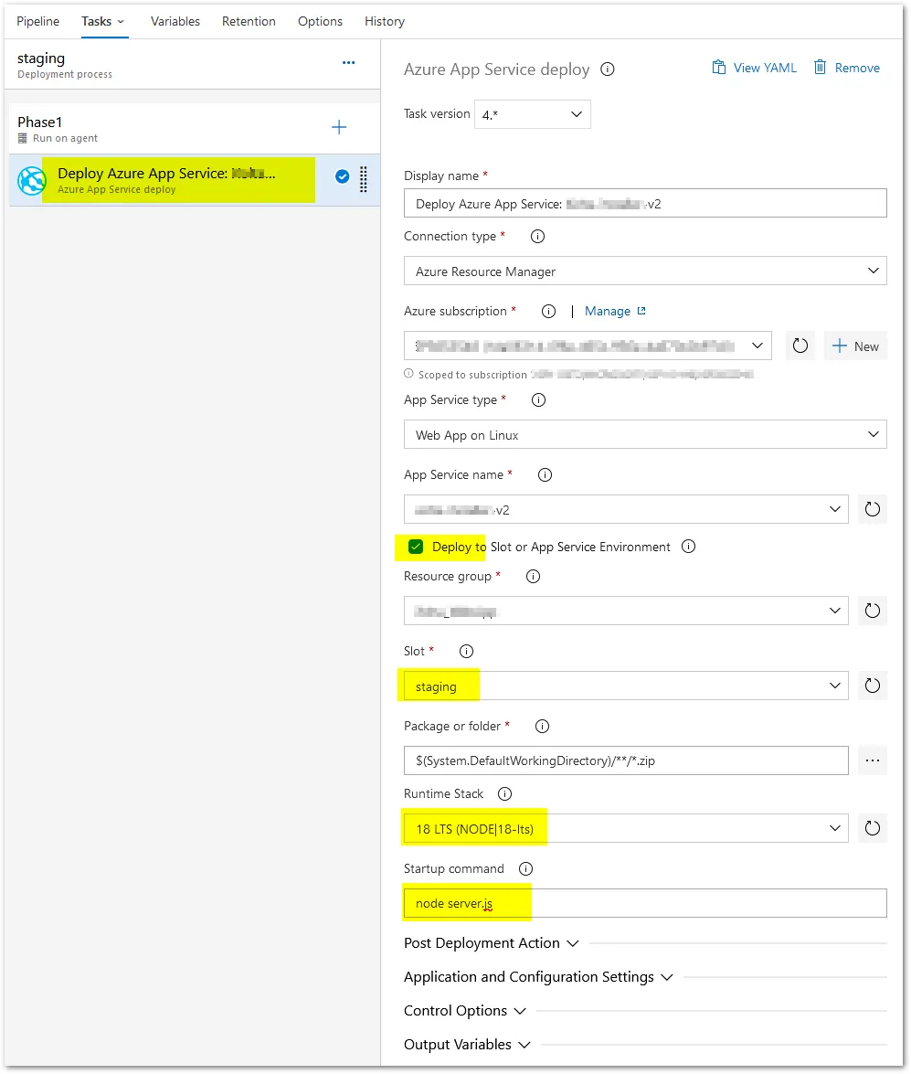The height and width of the screenshot is (1074, 911).
Task: Refresh the Slot list
Action: coord(872,686)
